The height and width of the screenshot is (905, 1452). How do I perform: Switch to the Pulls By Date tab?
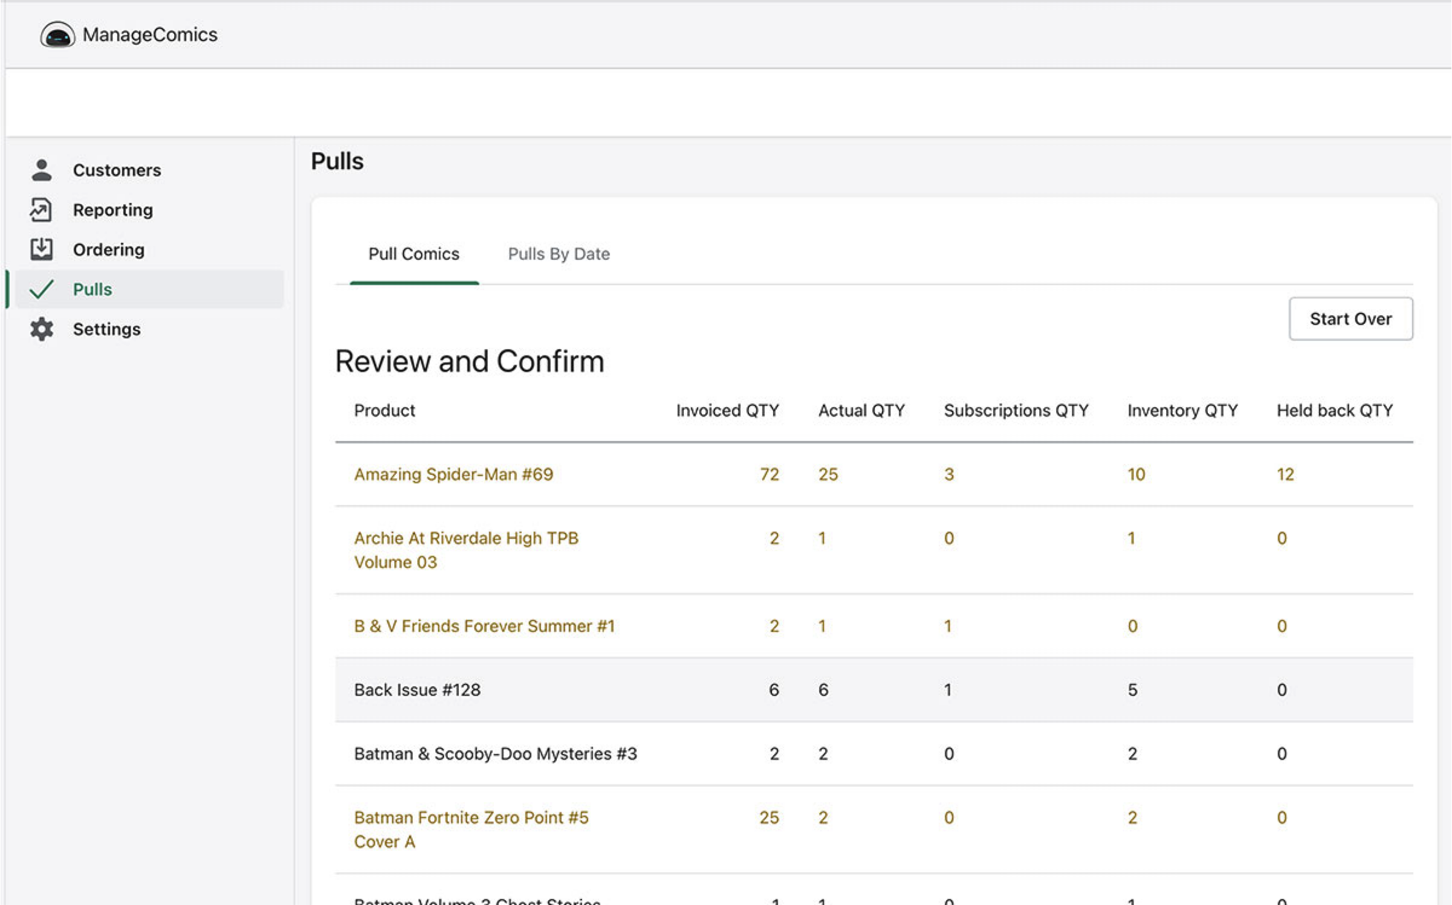558,254
